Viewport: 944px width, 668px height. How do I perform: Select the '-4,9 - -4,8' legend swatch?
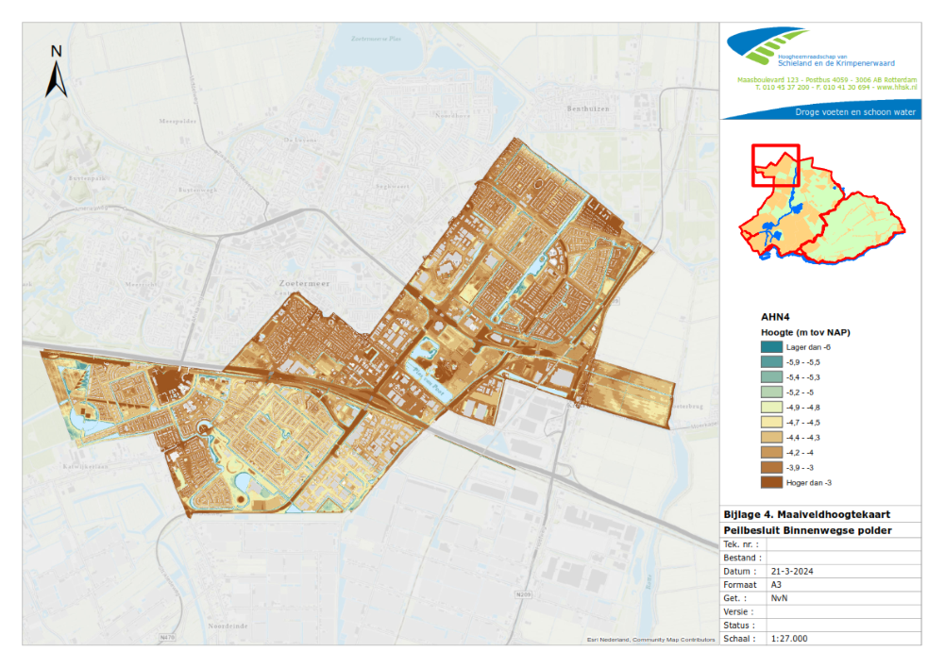[x=772, y=409]
